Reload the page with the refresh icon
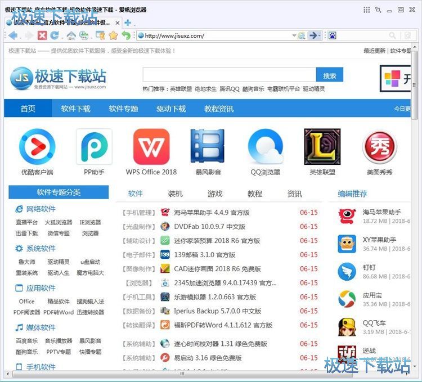422x382 pixels. [x=55, y=35]
